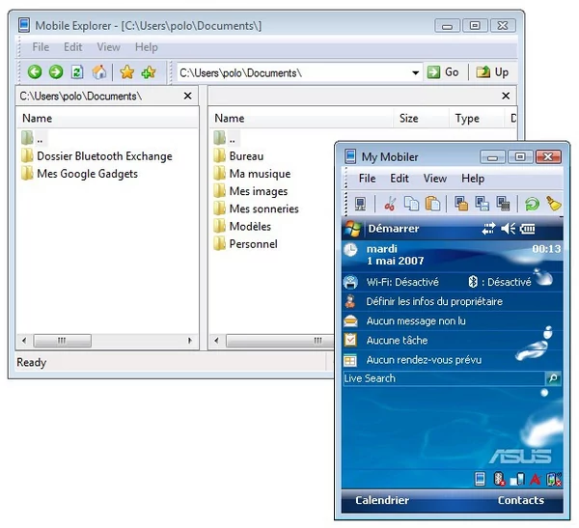Select the Personnel folder

pos(245,244)
